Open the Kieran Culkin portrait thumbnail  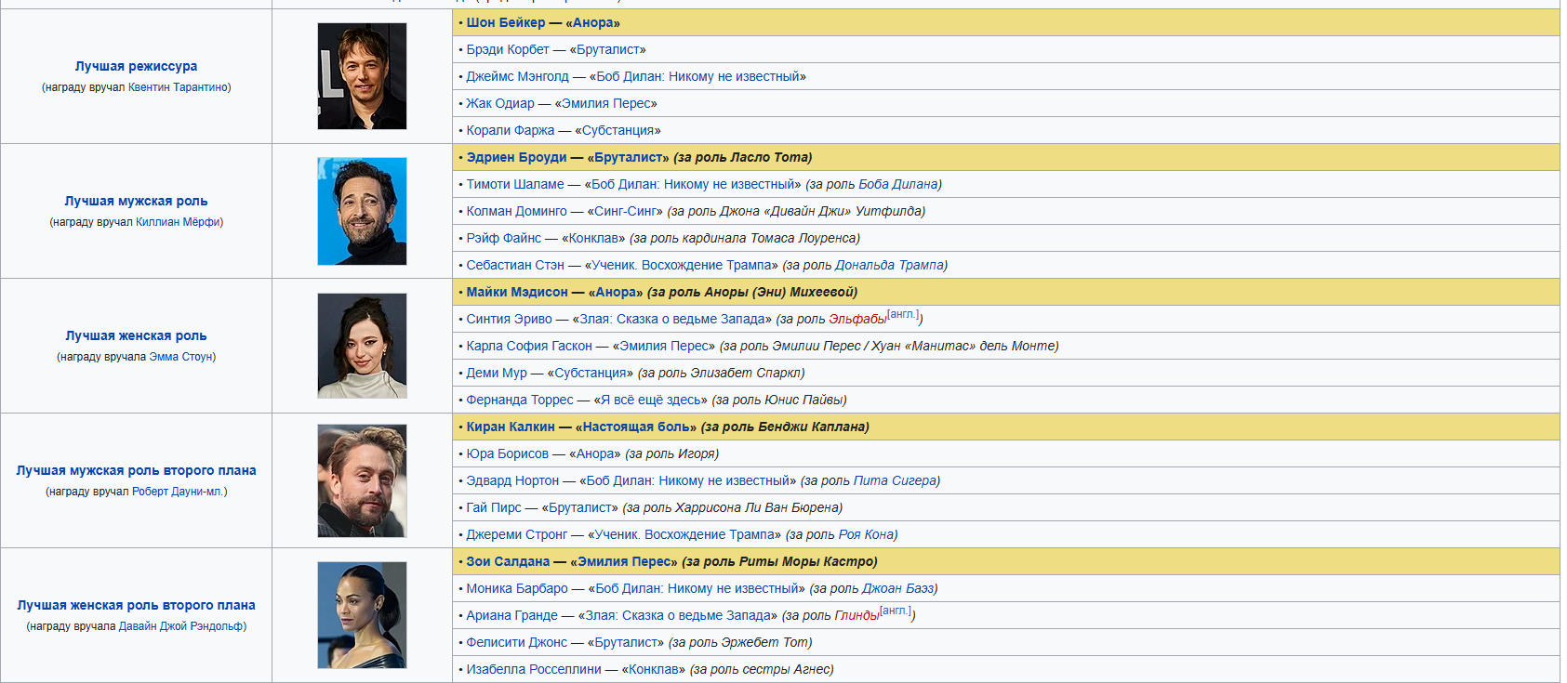[362, 480]
